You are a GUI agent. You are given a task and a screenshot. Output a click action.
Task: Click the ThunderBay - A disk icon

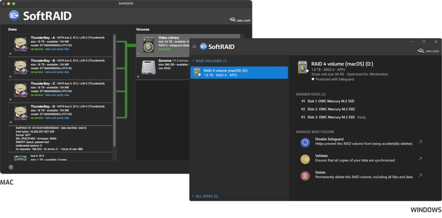[20, 44]
